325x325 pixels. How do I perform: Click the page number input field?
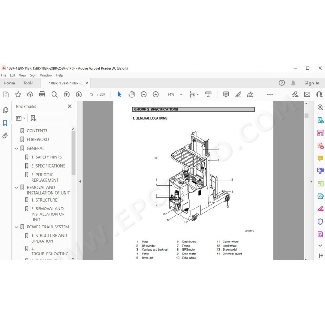tap(91, 95)
